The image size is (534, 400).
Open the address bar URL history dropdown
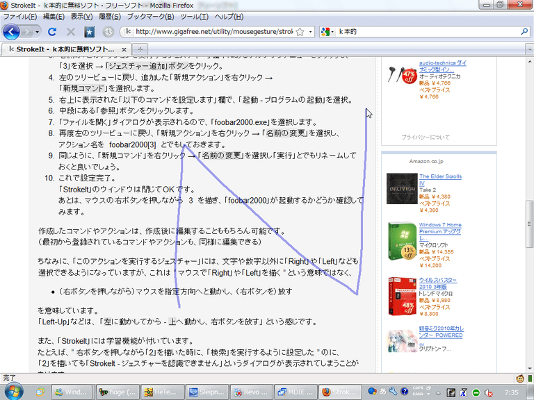[x=310, y=32]
